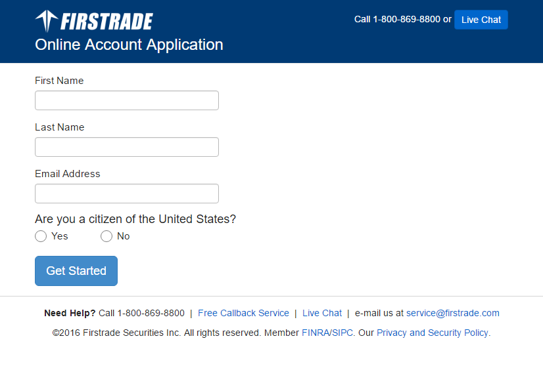Visit the SIPC link in the footer

(x=342, y=333)
